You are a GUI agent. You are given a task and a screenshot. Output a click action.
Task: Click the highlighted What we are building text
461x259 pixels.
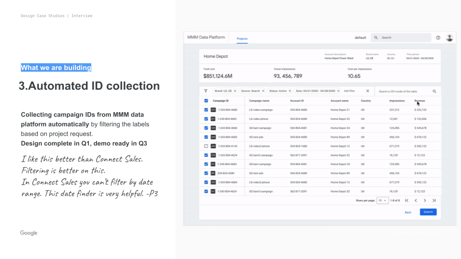[56, 68]
